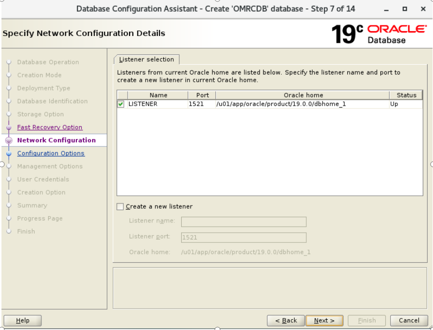Click the Creation Mode step
Screen dimensions: 433x330
pos(39,75)
